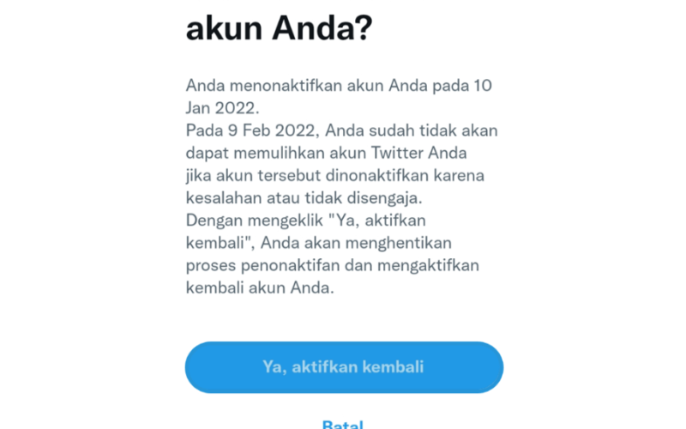686x429 pixels.
Task: Select the date text 9 Feb 2022
Action: pos(271,130)
